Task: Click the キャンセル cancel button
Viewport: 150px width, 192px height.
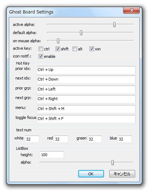Action: coord(122,174)
